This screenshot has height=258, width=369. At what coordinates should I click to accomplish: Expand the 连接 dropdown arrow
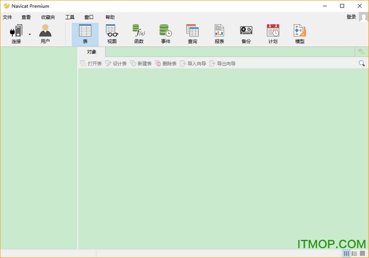[x=30, y=34]
